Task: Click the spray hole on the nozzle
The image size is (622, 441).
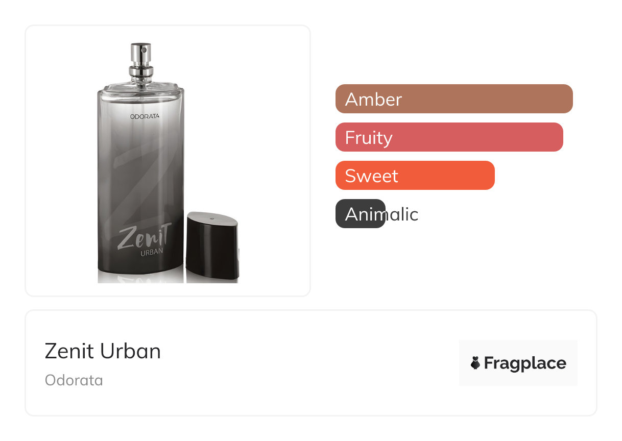Action: [143, 51]
